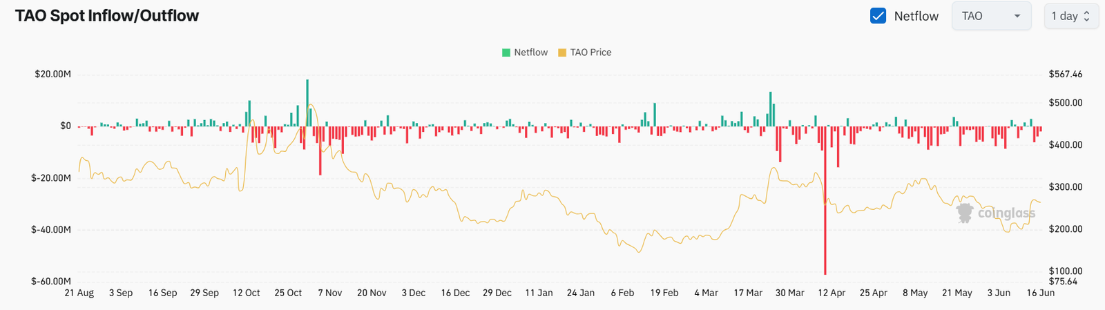Viewport: 1105px width, 310px height.
Task: Click the 21 May date label
Action: (x=957, y=293)
